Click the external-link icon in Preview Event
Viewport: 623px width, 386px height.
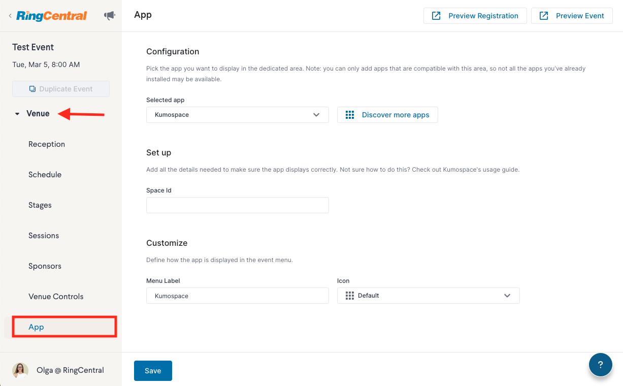point(544,16)
